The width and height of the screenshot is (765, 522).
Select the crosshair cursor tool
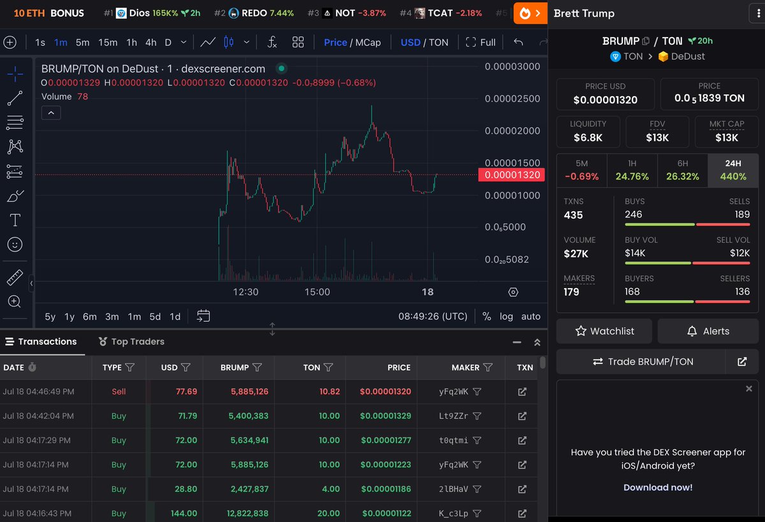pyautogui.click(x=15, y=74)
